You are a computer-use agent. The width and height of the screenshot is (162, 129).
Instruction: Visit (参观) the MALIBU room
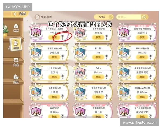(142, 57)
